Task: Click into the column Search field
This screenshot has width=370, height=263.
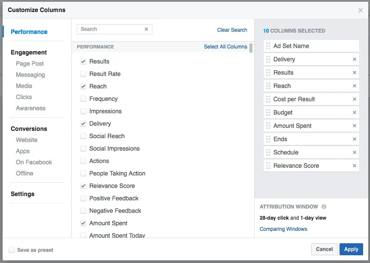Action: click(x=111, y=29)
